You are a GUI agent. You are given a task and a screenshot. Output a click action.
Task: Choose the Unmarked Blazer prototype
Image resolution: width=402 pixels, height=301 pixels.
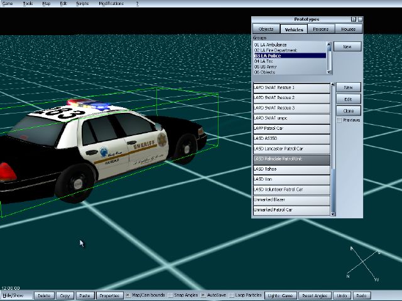(291, 199)
